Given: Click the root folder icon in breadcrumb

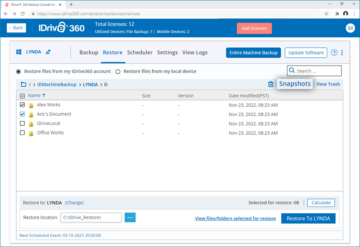Looking at the screenshot, I should (x=23, y=85).
